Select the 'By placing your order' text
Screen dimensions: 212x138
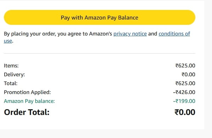tap(30, 34)
